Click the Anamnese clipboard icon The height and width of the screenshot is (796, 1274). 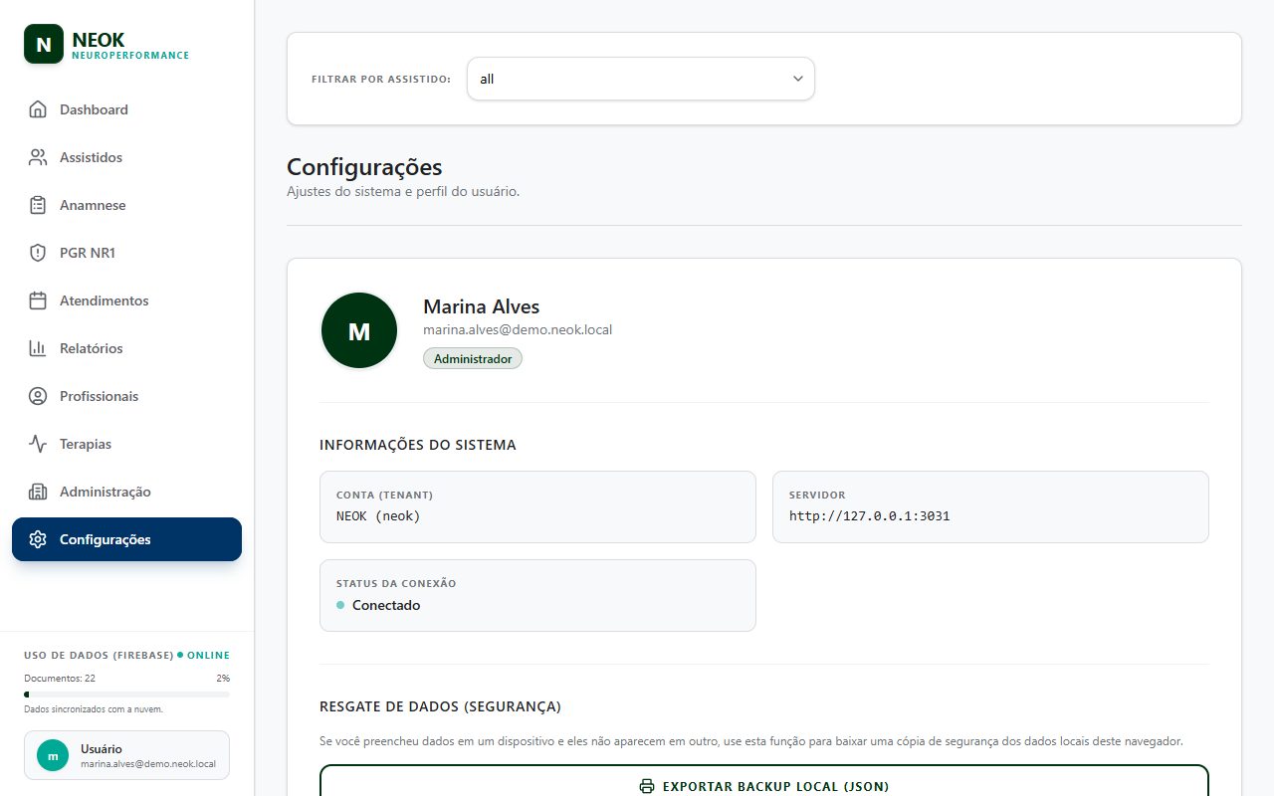click(38, 205)
